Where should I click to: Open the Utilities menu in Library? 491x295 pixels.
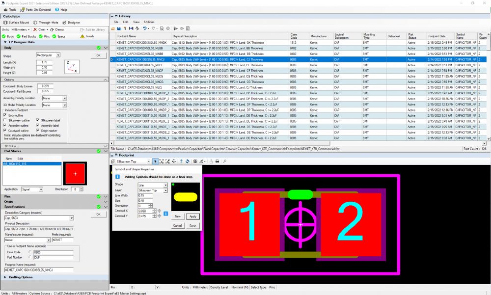(x=149, y=22)
